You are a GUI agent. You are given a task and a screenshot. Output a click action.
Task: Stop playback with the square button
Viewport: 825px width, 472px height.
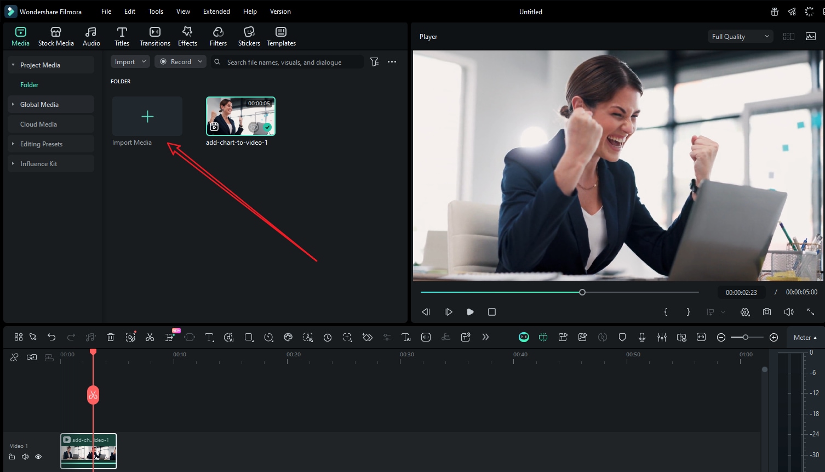(492, 312)
